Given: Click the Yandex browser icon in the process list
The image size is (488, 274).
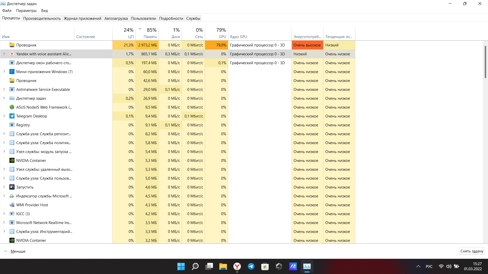Looking at the screenshot, I should [x=12, y=54].
